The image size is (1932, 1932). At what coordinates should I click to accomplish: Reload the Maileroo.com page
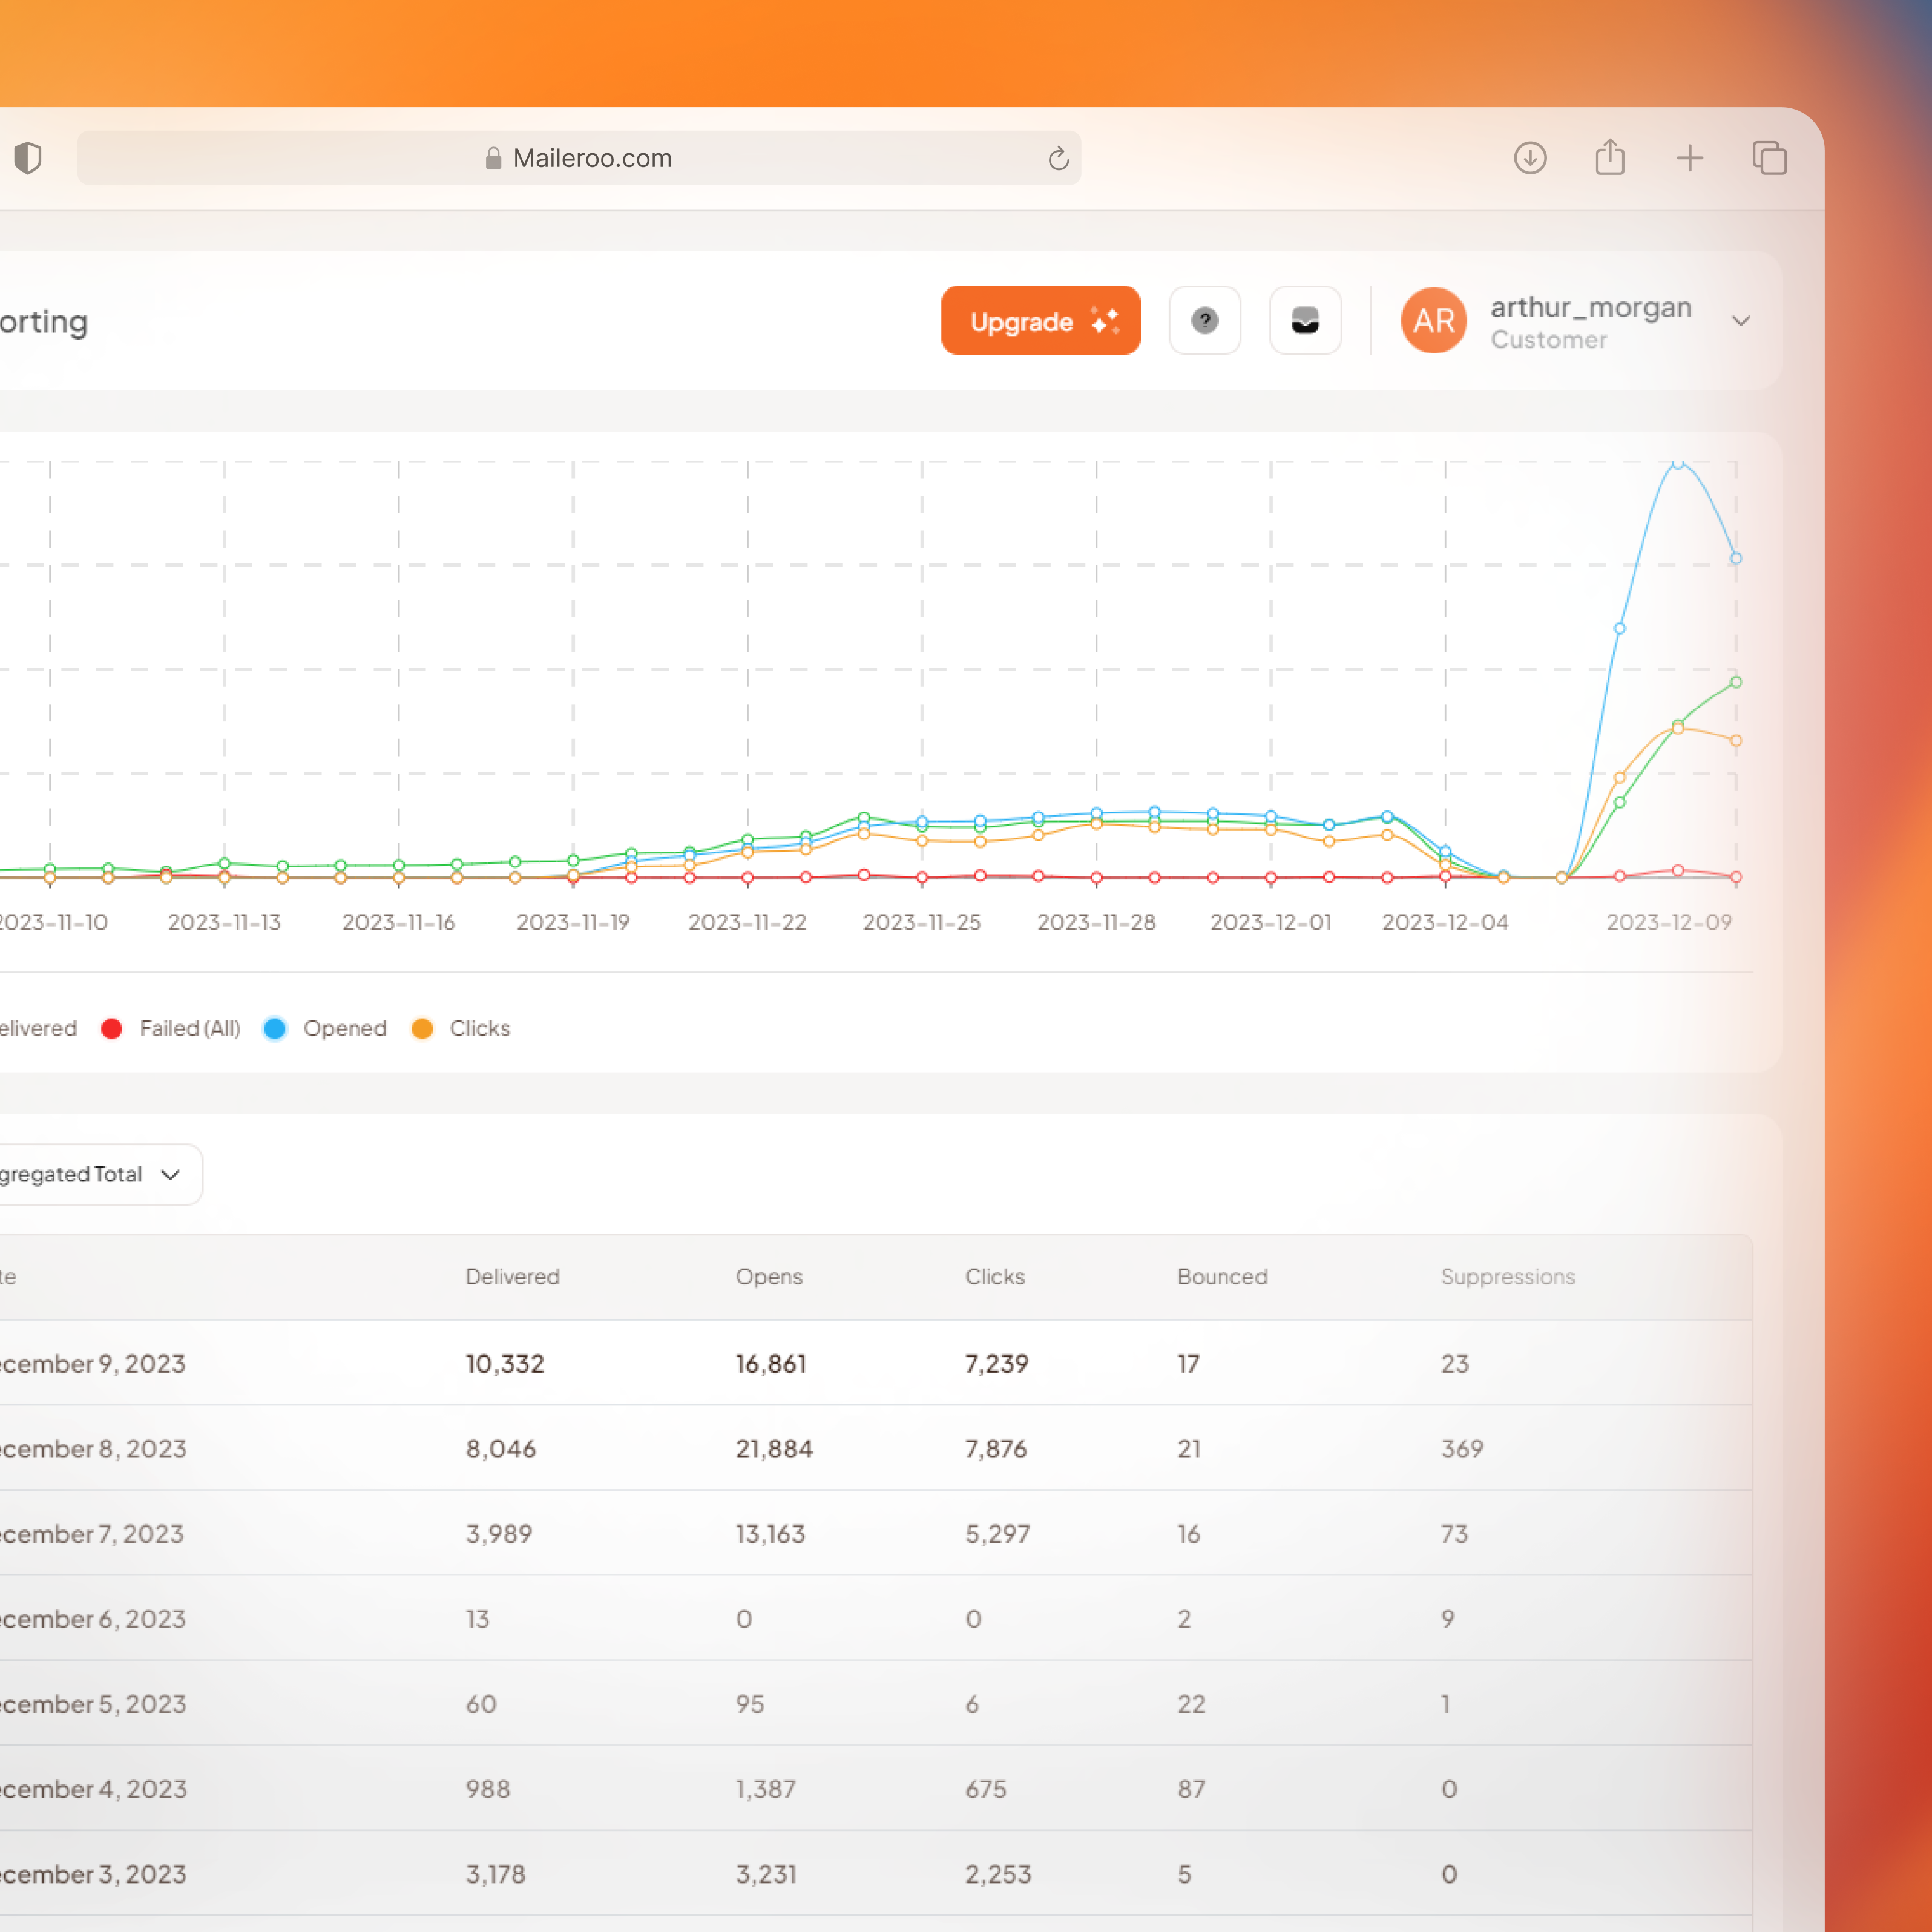1058,158
